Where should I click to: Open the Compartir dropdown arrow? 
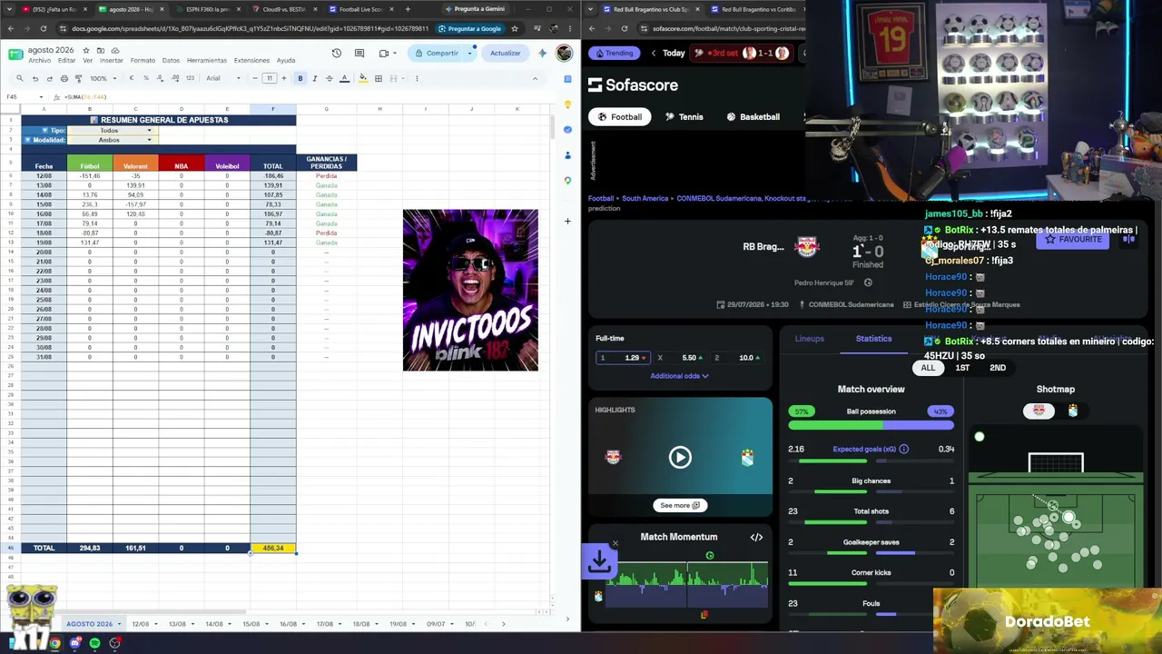[x=469, y=53]
